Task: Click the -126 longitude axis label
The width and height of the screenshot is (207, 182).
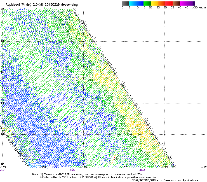Action: (124, 167)
